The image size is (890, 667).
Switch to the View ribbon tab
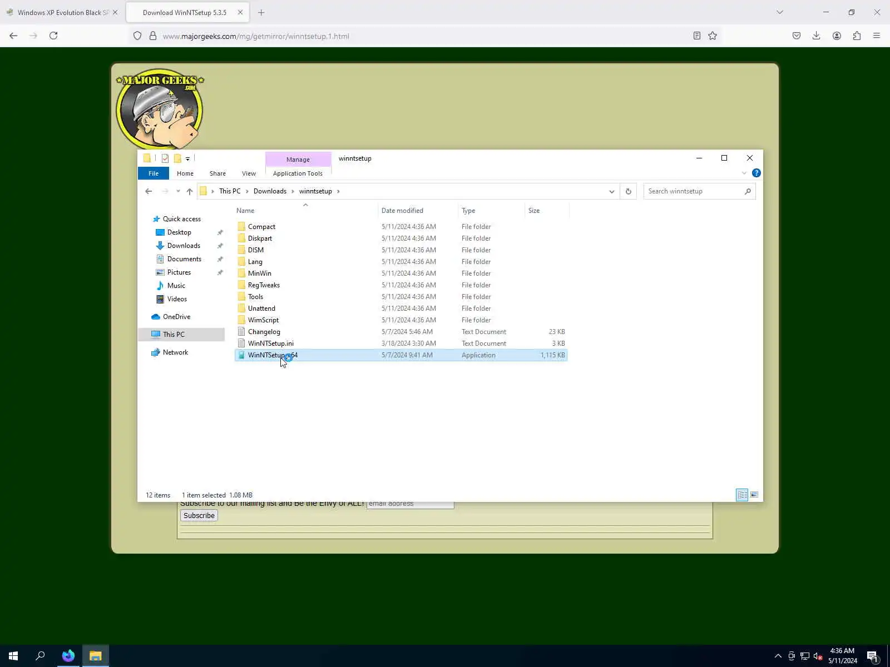tap(249, 173)
